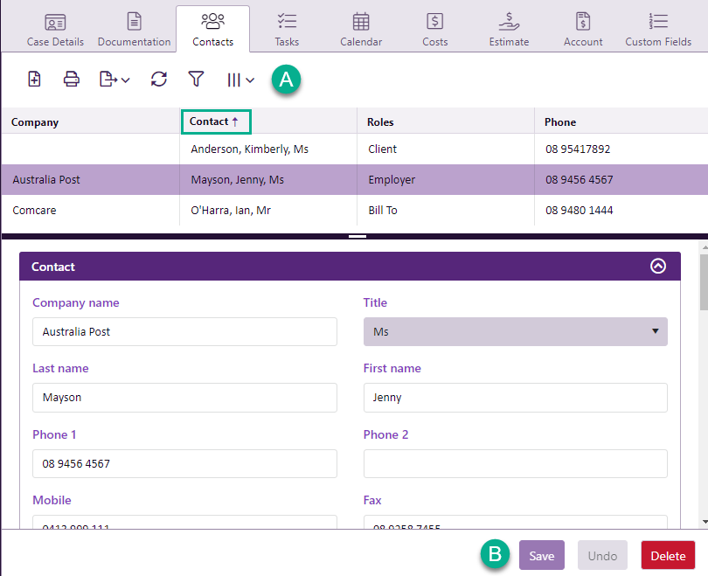Click the red Delete button
Screen dimensions: 708x576
pyautogui.click(x=668, y=556)
